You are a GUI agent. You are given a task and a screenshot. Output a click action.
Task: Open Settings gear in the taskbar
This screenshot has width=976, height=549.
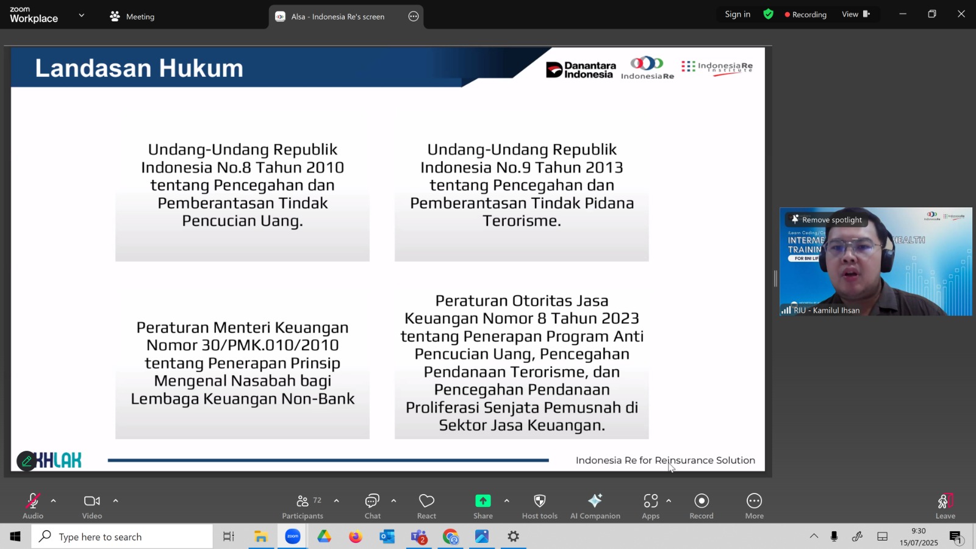click(514, 537)
